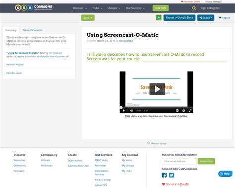This screenshot has width=235, height=188.
Task: Open footer Providers link
Action: pyautogui.click(x=19, y=171)
